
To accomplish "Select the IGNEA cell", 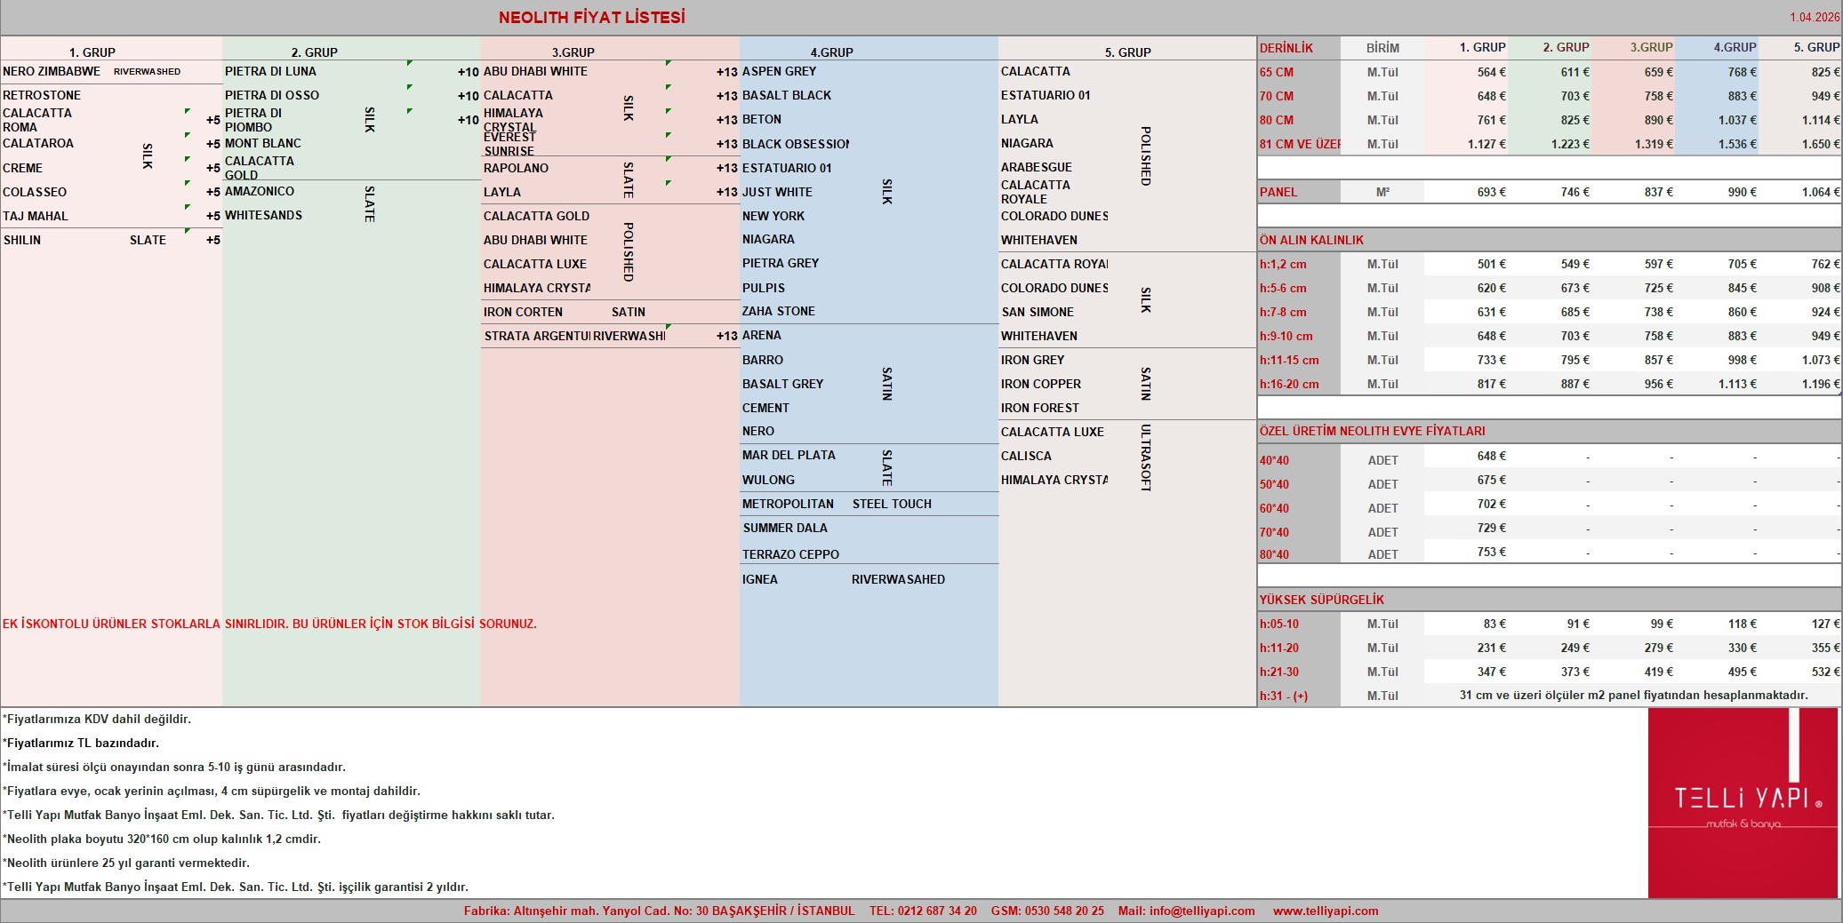I will [760, 579].
